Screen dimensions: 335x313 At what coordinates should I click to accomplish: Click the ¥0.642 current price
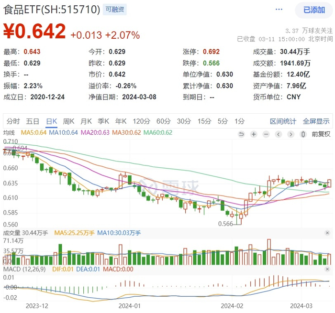(34, 31)
